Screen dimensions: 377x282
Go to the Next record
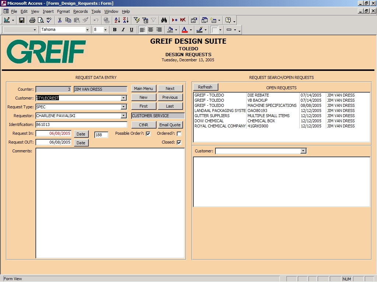(170, 88)
